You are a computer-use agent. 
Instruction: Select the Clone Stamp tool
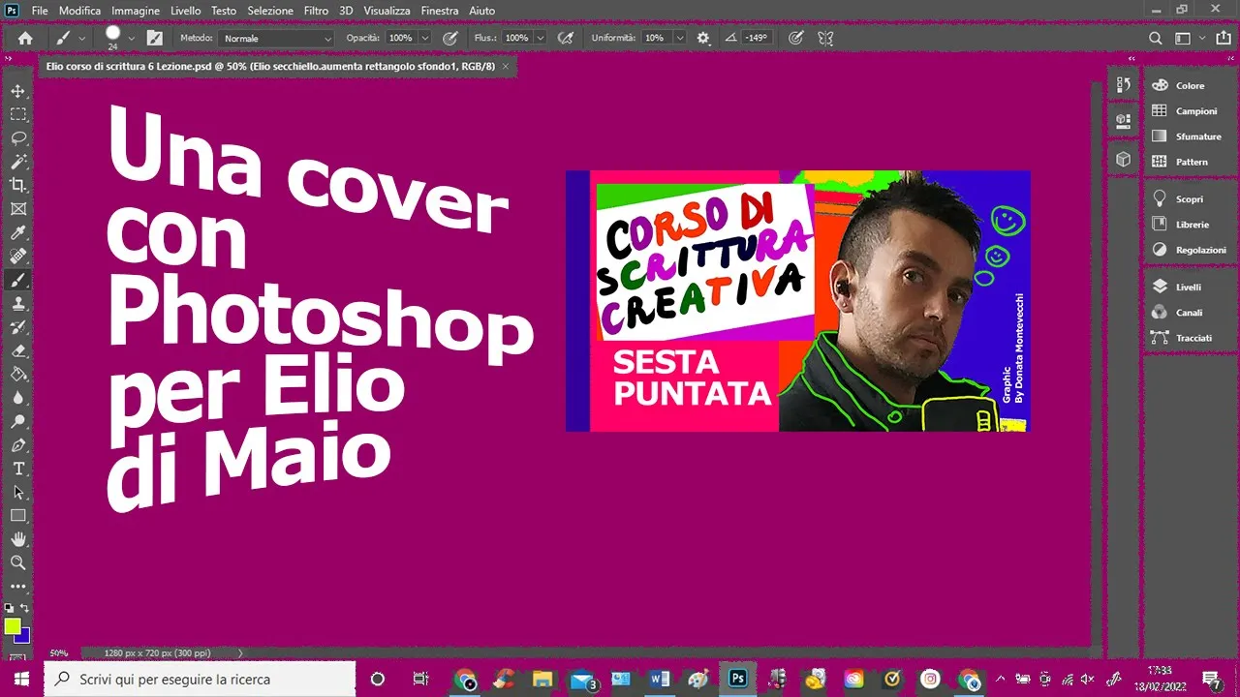coord(18,303)
